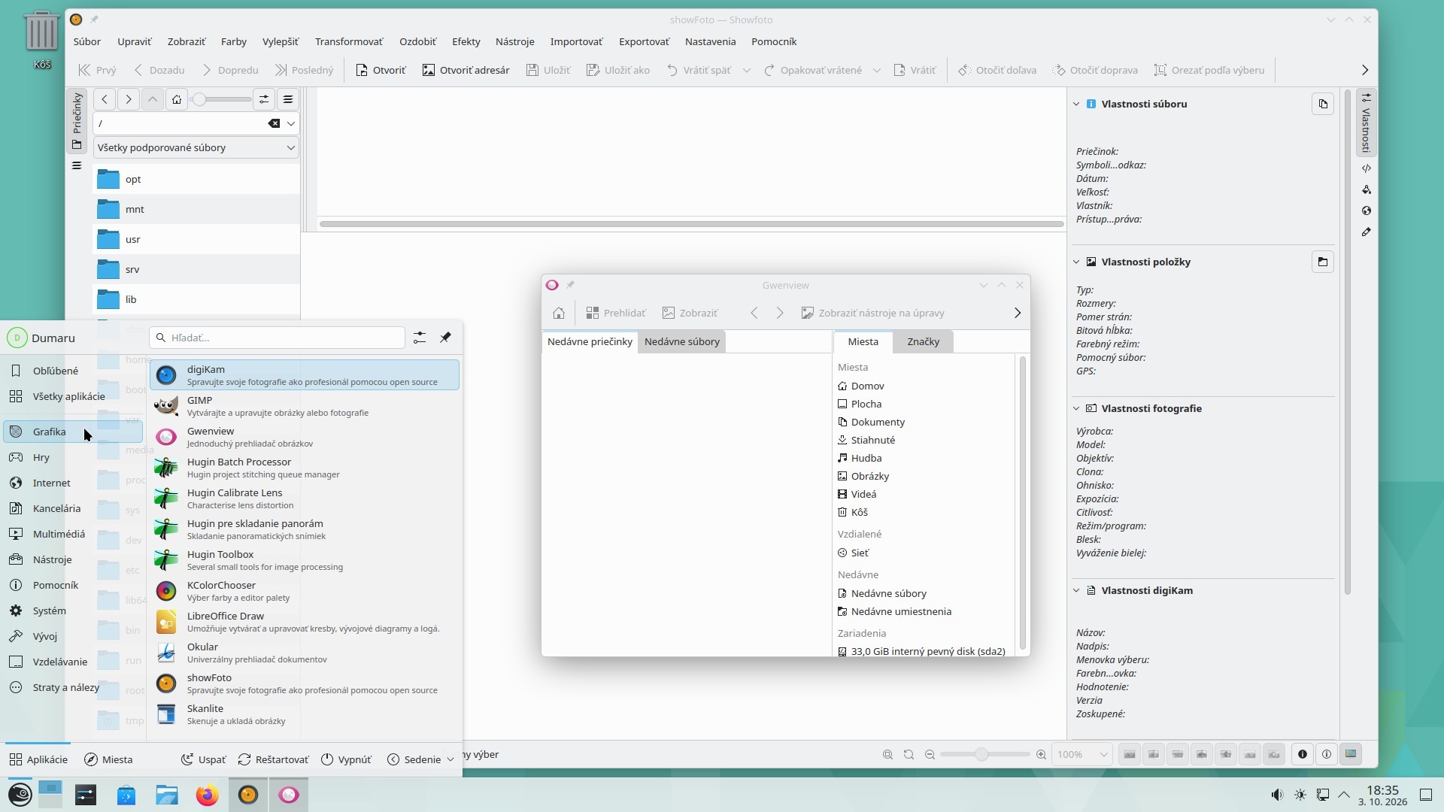Open the volume control in system tray
The image size is (1444, 812).
coord(1276,795)
